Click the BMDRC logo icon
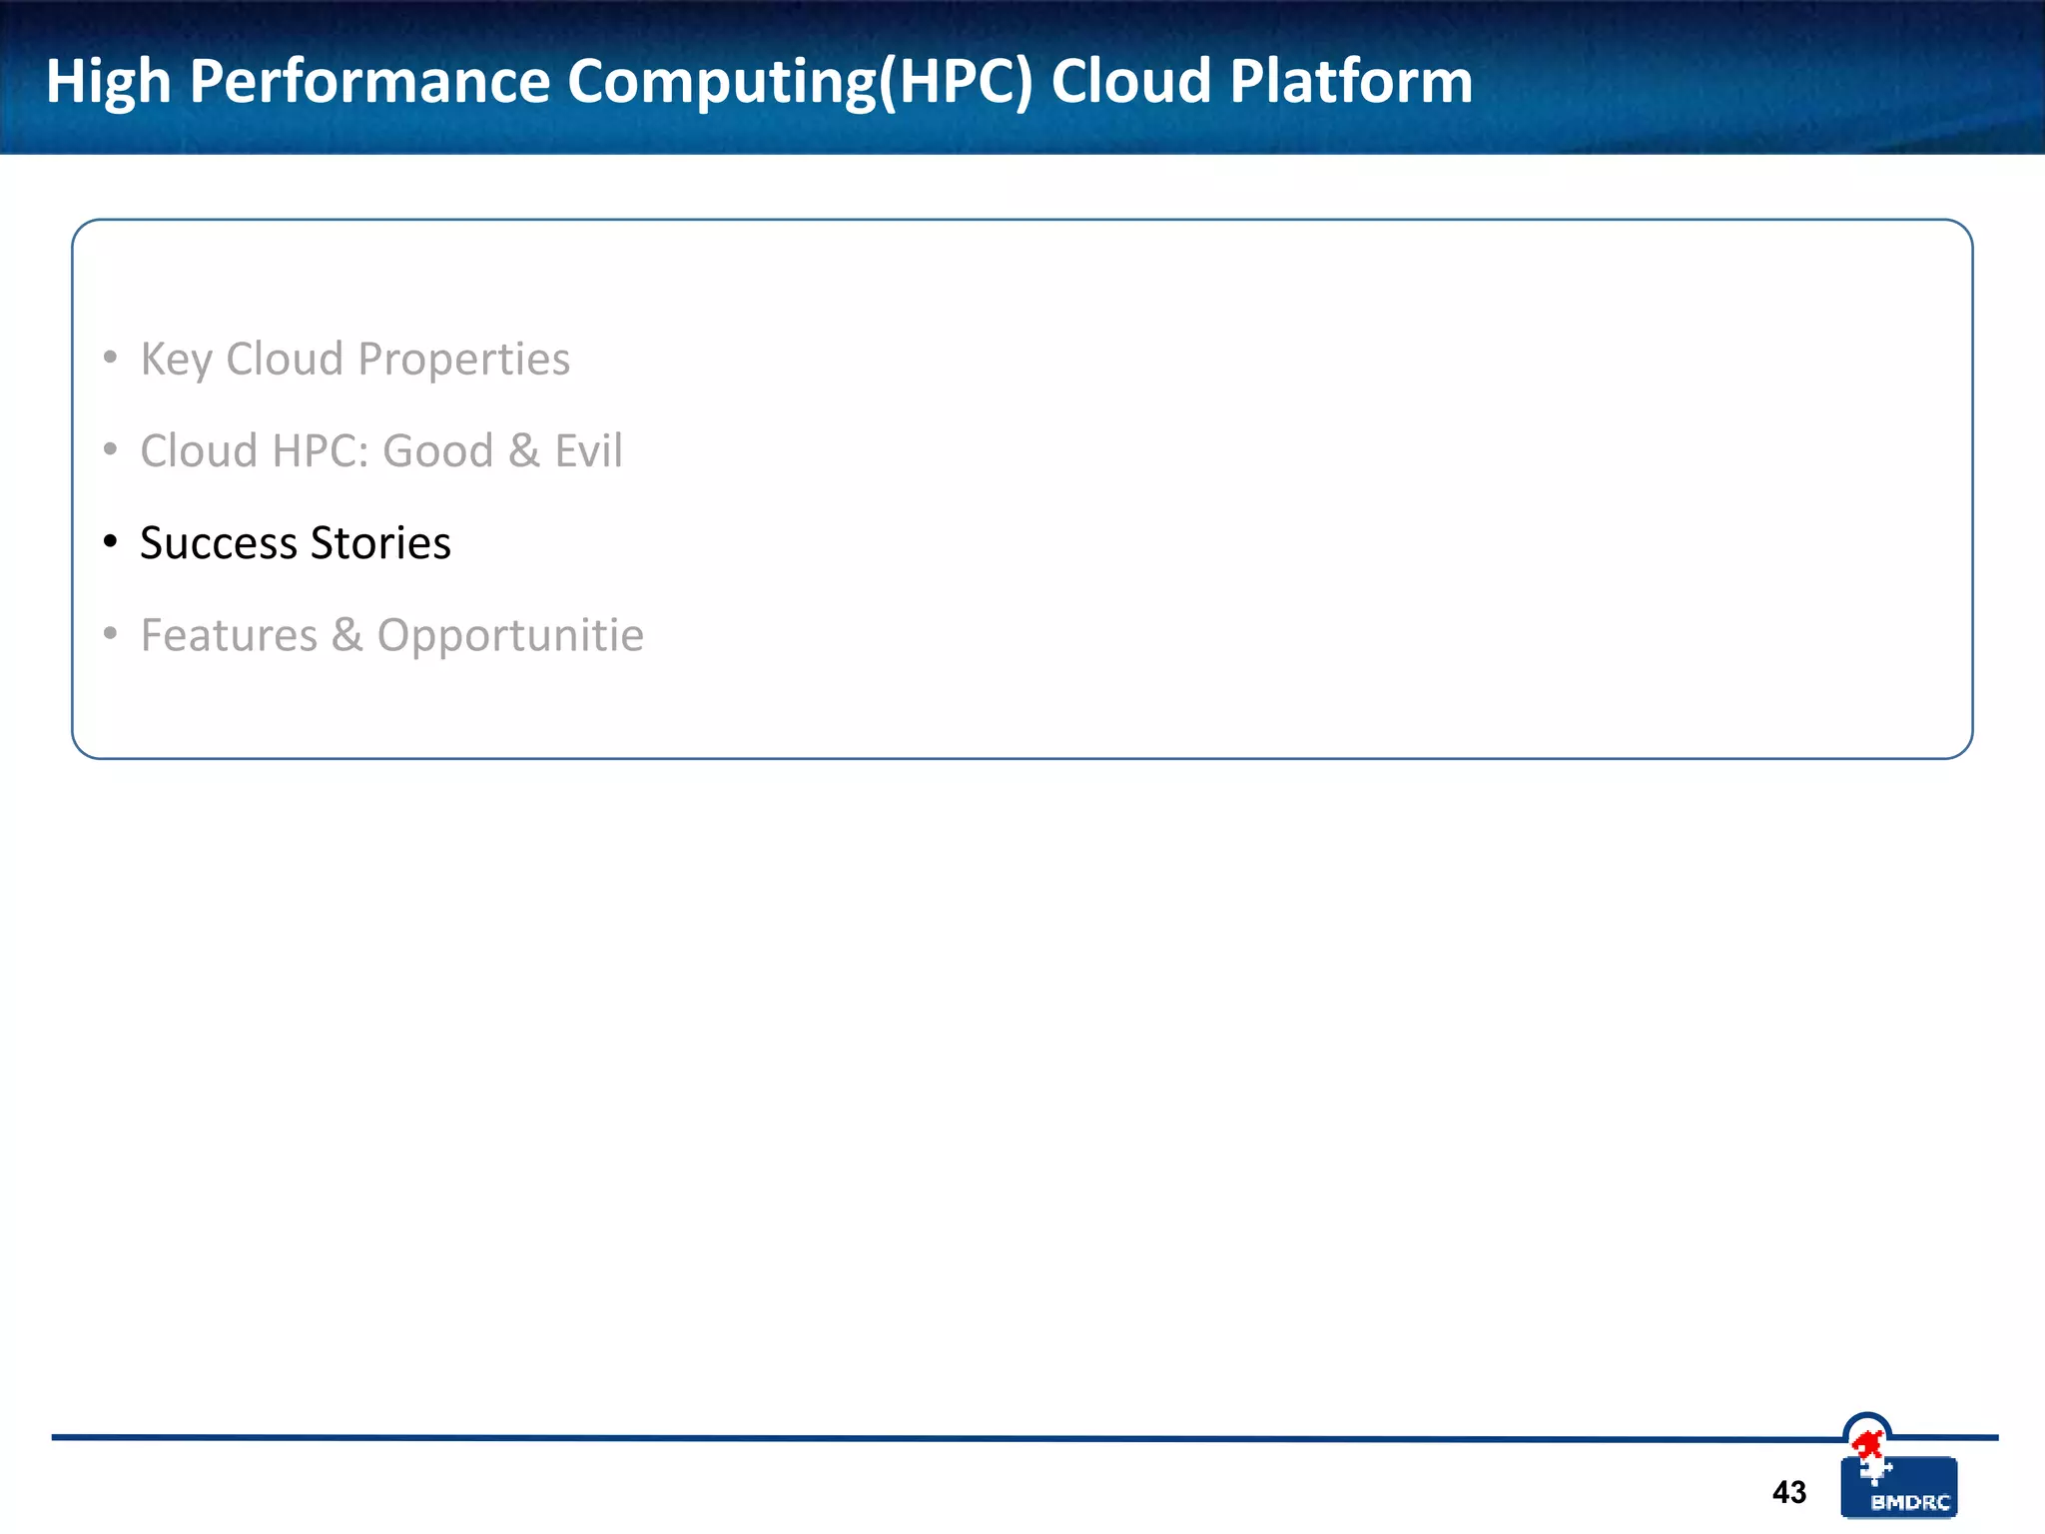This screenshot has width=2045, height=1534. (1898, 1466)
